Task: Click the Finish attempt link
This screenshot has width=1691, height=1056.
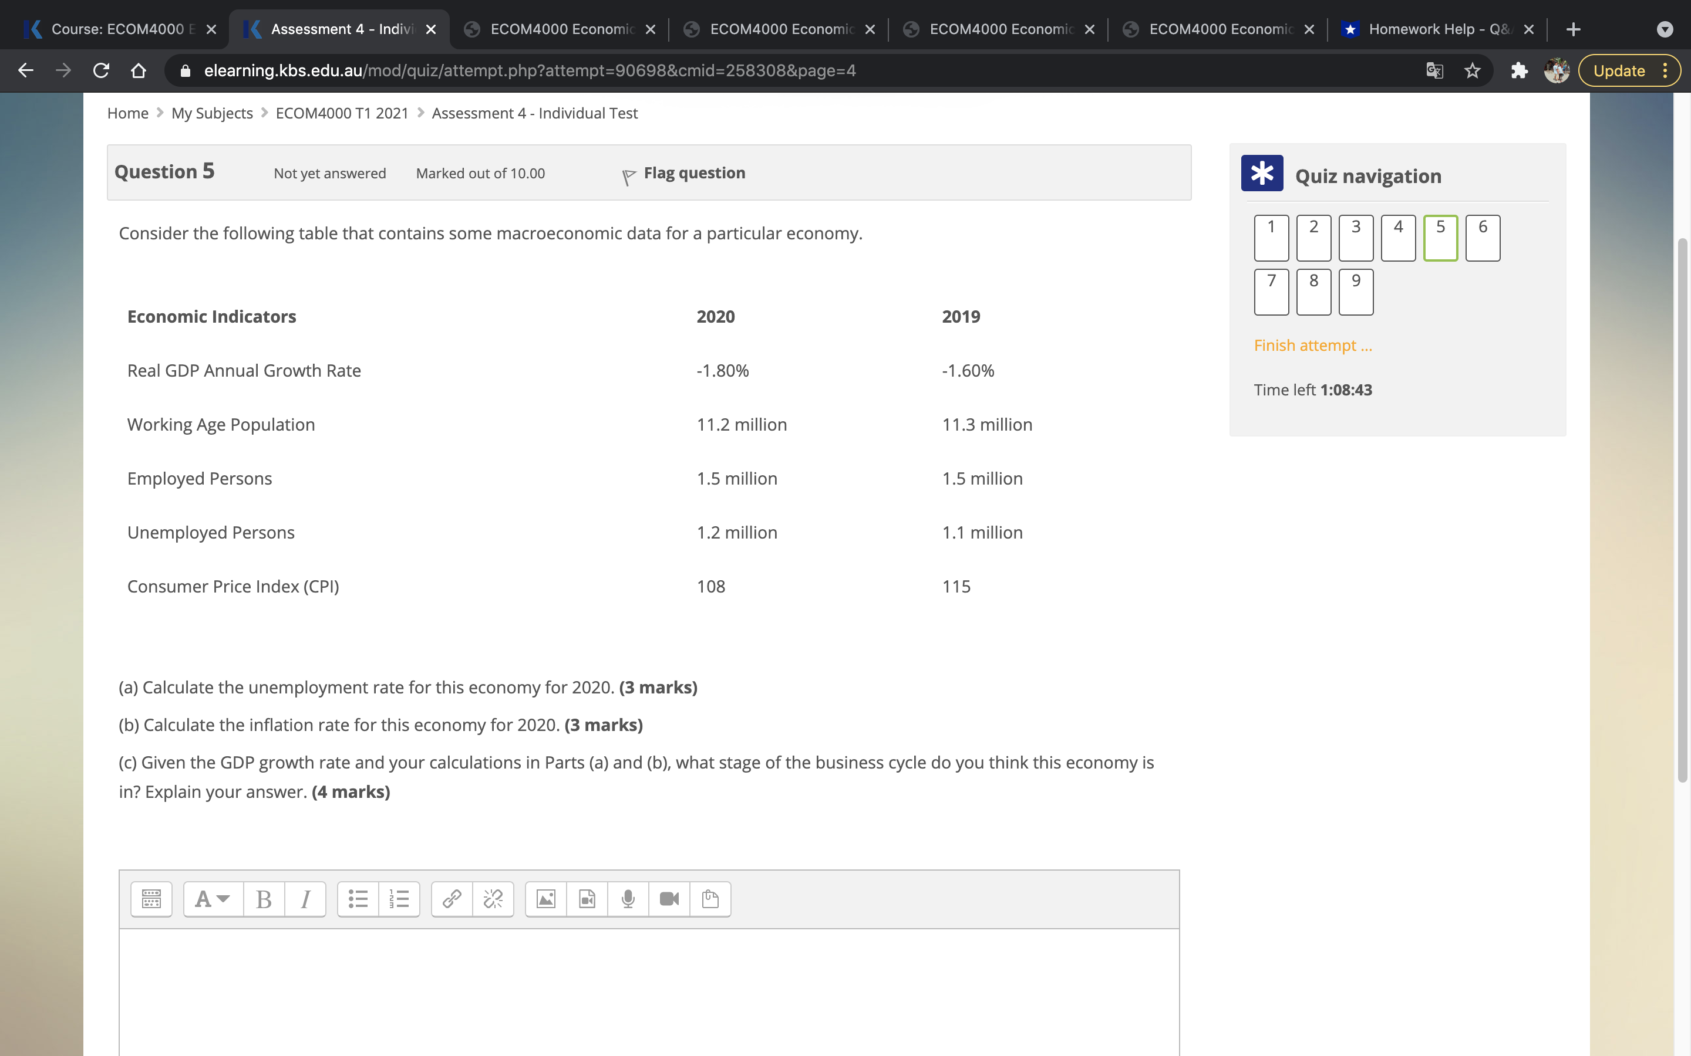Action: click(1312, 346)
